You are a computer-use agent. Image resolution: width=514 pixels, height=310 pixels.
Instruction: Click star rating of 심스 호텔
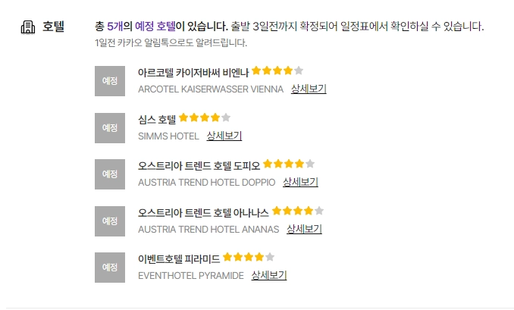coord(205,118)
